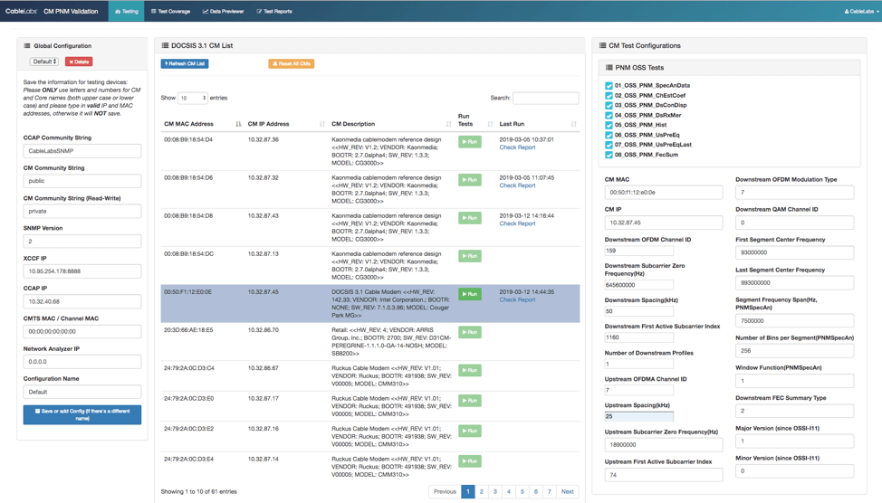The width and height of the screenshot is (882, 503).
Task: Run tests for CM 00:50:F1:12:E0:0E
Action: point(470,294)
